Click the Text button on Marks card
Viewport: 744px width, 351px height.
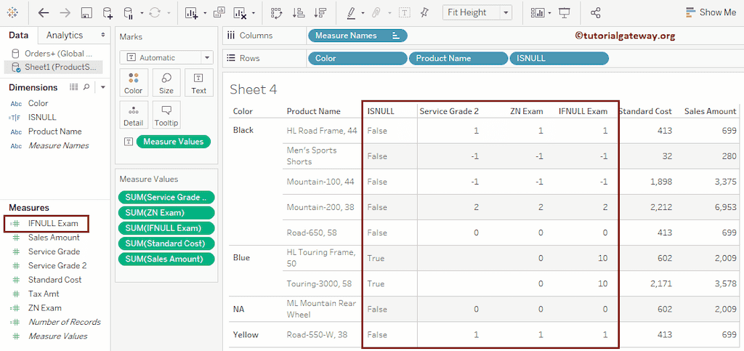[x=199, y=83]
